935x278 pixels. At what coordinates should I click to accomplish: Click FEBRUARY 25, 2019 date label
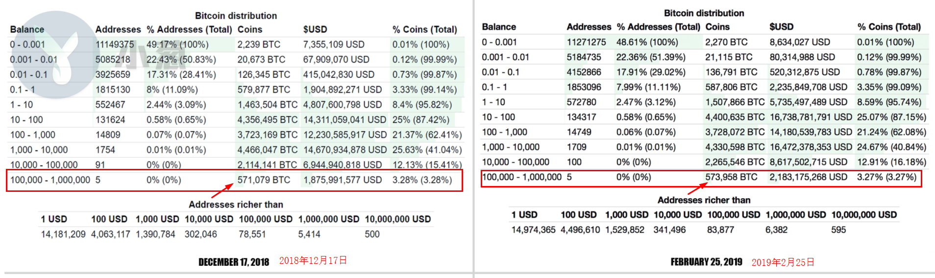(x=706, y=262)
